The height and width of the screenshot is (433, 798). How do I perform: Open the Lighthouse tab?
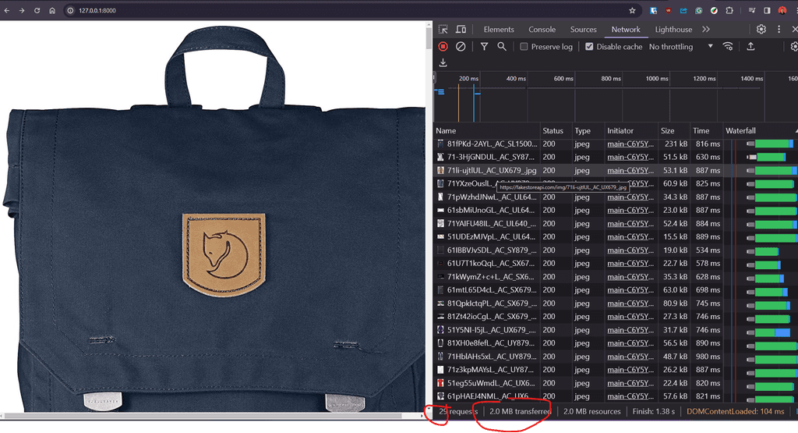click(x=673, y=30)
